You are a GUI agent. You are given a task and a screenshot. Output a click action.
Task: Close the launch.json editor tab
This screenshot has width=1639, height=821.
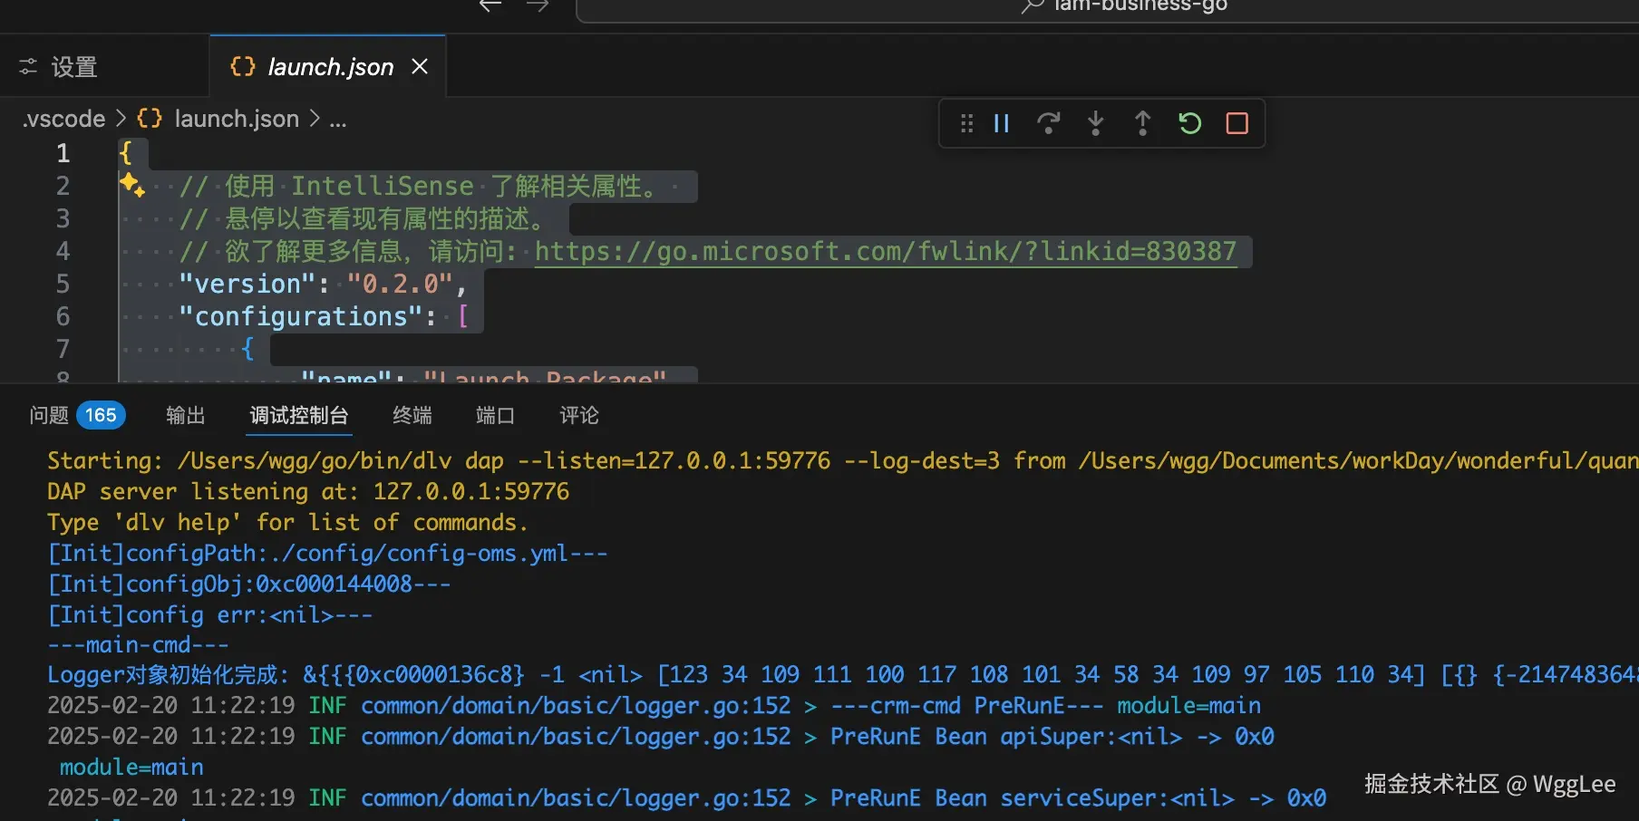point(420,66)
